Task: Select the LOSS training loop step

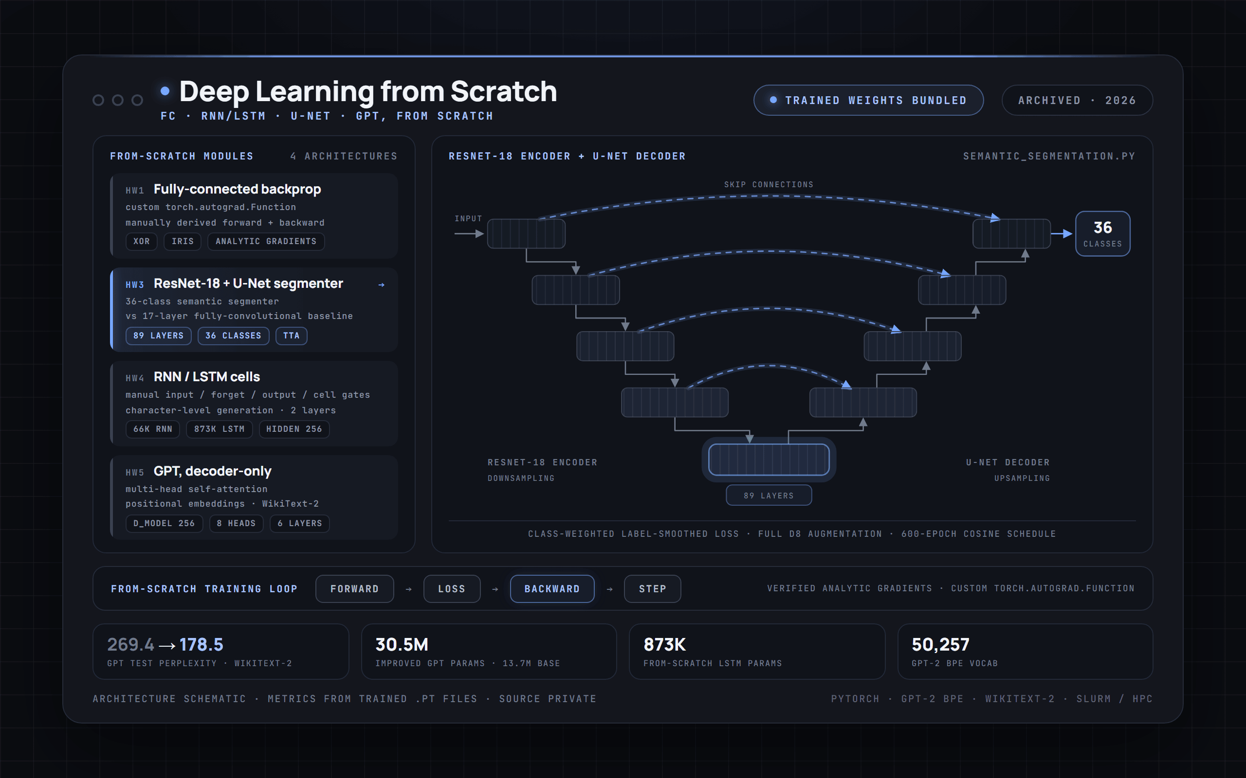Action: pyautogui.click(x=452, y=589)
